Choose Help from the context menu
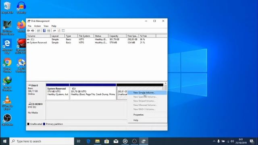Image resolution: width=258 pixels, height=145 pixels. (147, 120)
